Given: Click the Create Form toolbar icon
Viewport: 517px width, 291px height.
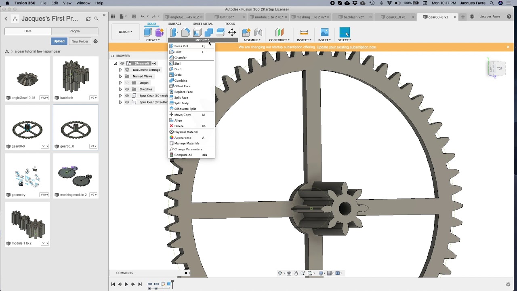Looking at the screenshot, I should (160, 32).
